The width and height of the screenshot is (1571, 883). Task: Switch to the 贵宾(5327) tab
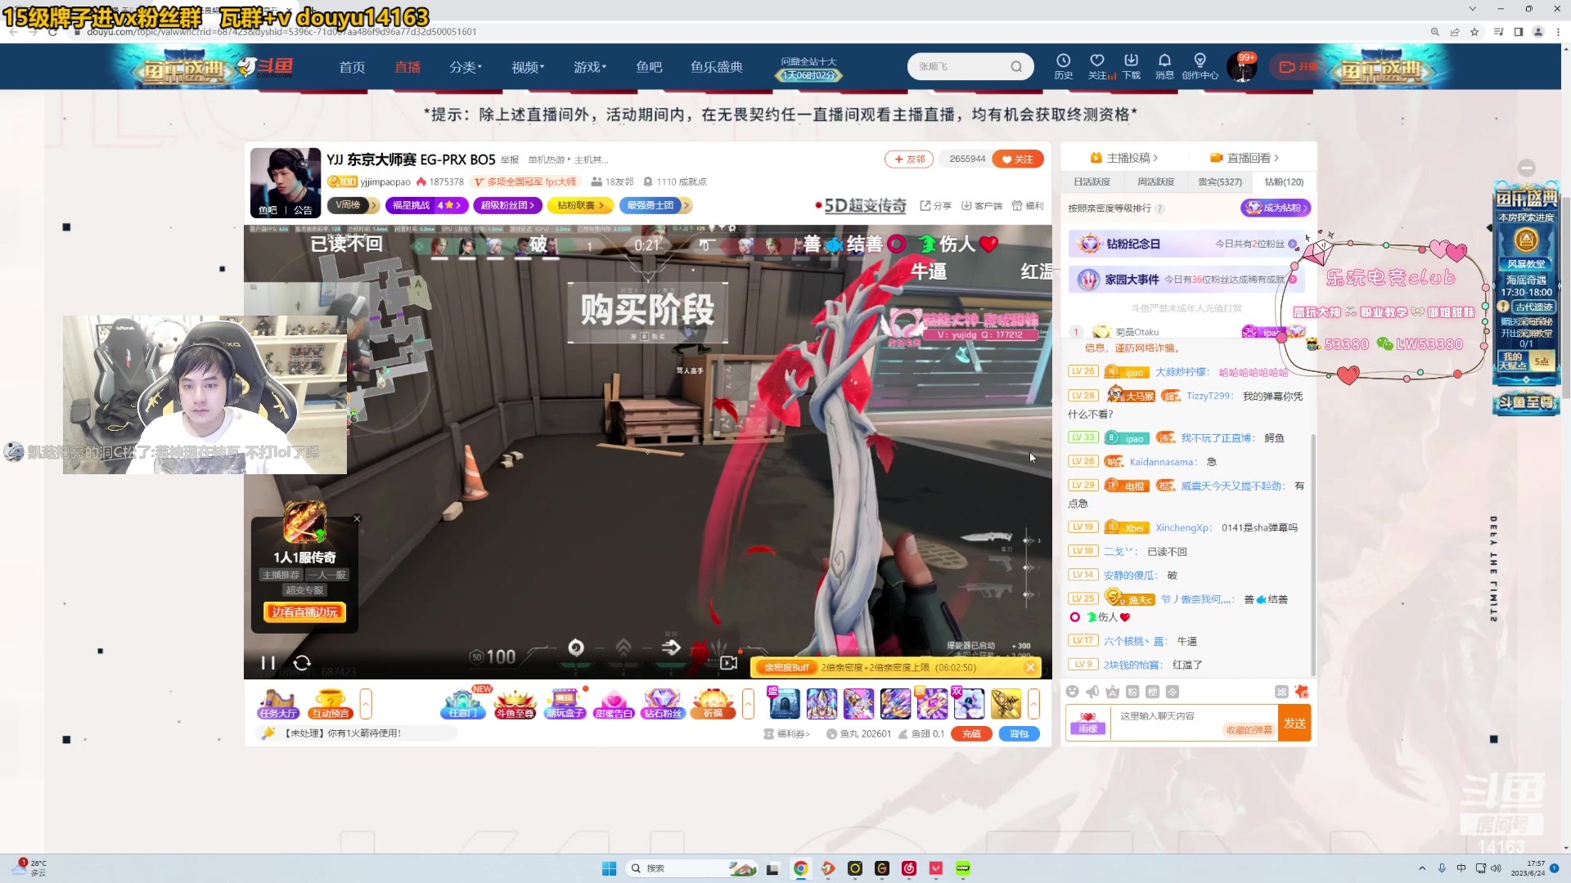(x=1220, y=182)
